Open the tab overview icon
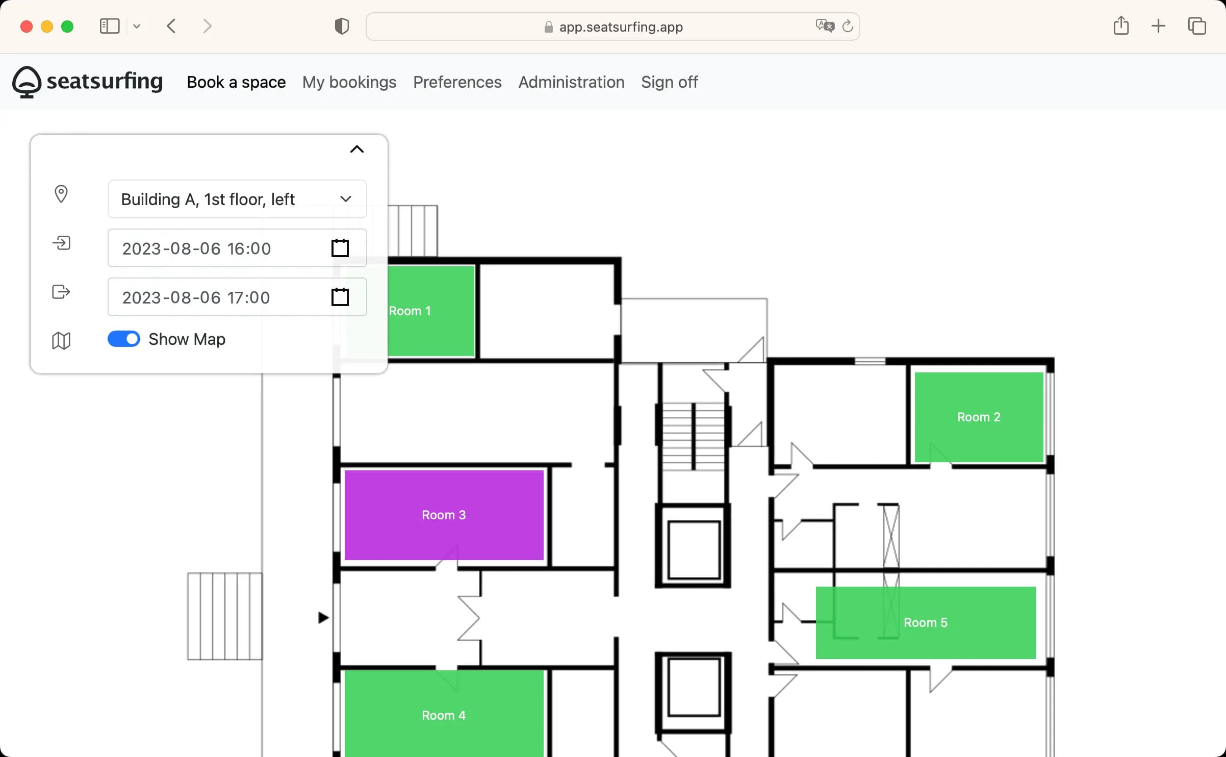This screenshot has height=757, width=1226. pos(1196,26)
